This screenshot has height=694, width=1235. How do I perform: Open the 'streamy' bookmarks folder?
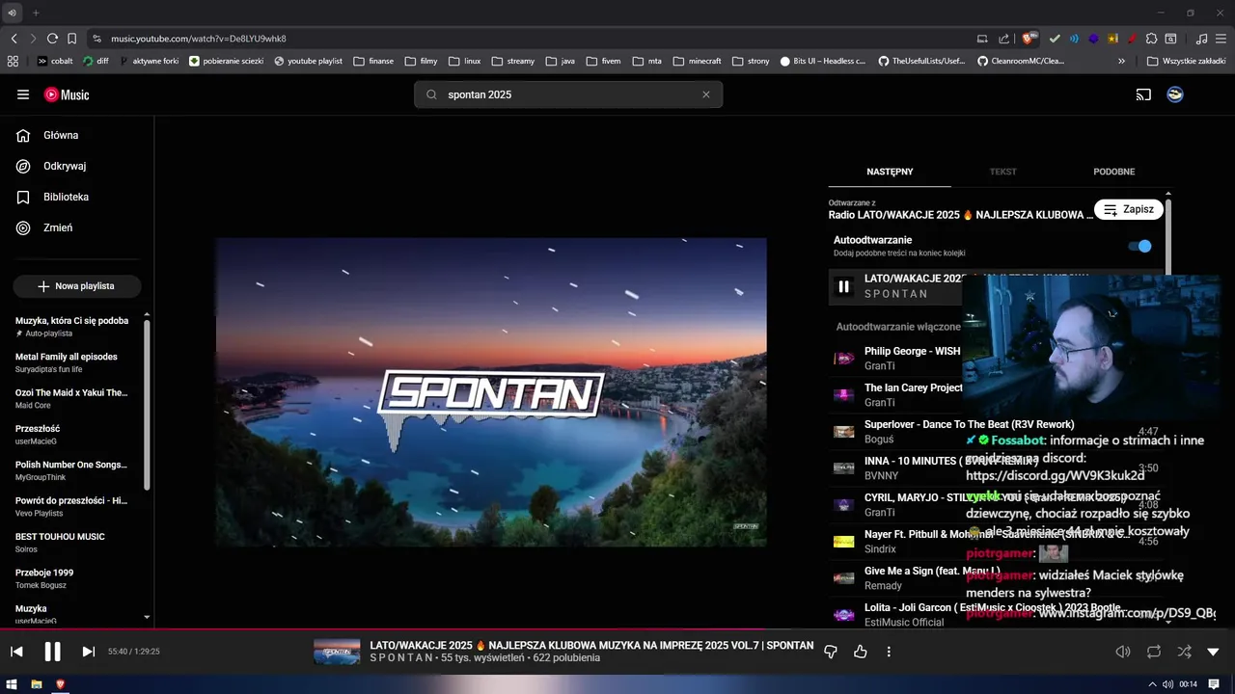pyautogui.click(x=512, y=61)
